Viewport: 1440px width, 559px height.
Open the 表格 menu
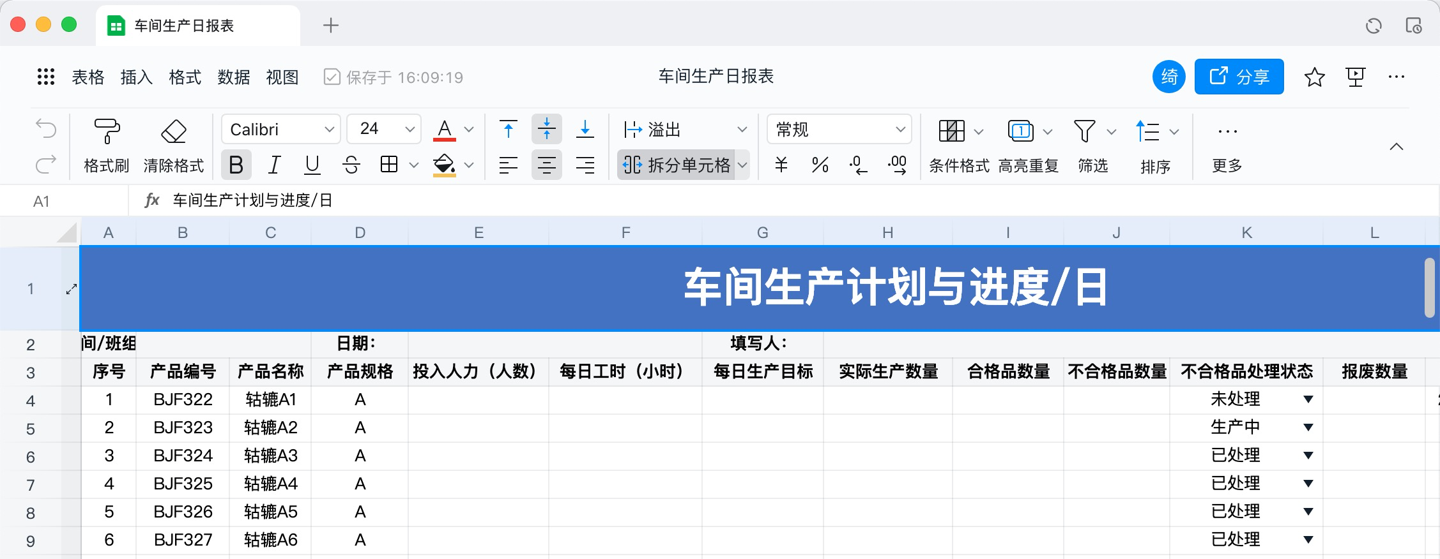pos(88,77)
